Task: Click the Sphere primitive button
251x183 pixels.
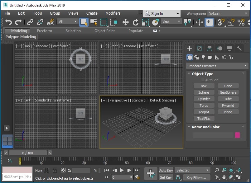Action: pos(204,92)
